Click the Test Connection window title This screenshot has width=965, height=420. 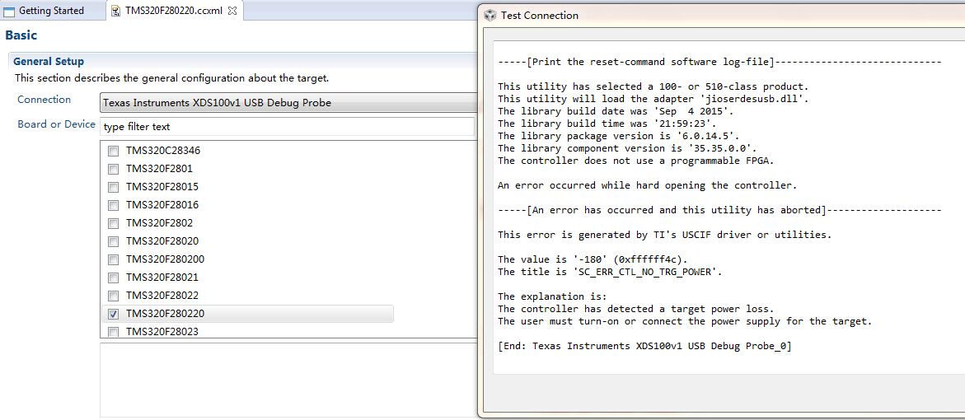[540, 16]
